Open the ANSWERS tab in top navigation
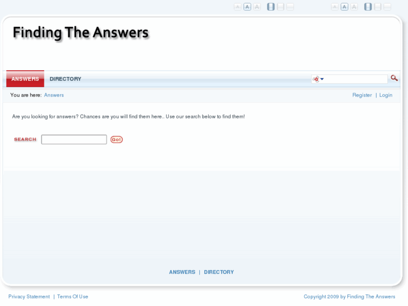The height and width of the screenshot is (306, 408). (25, 79)
